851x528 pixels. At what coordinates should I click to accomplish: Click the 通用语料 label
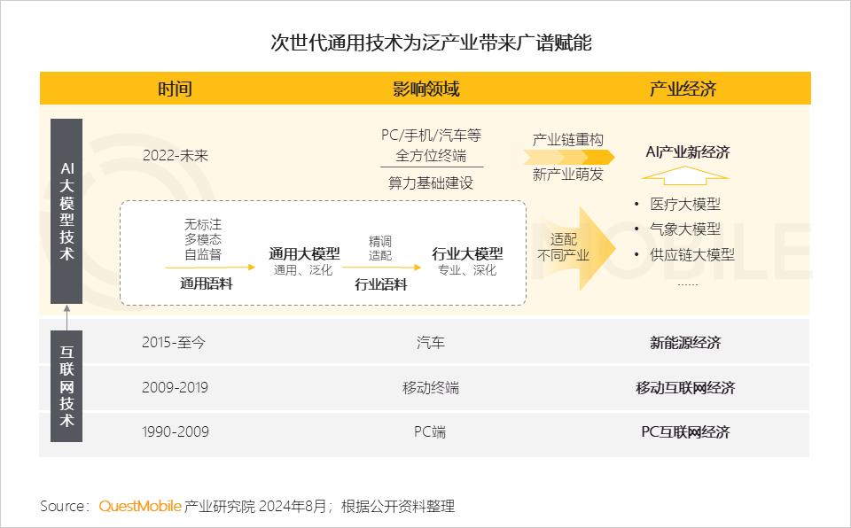tap(207, 283)
